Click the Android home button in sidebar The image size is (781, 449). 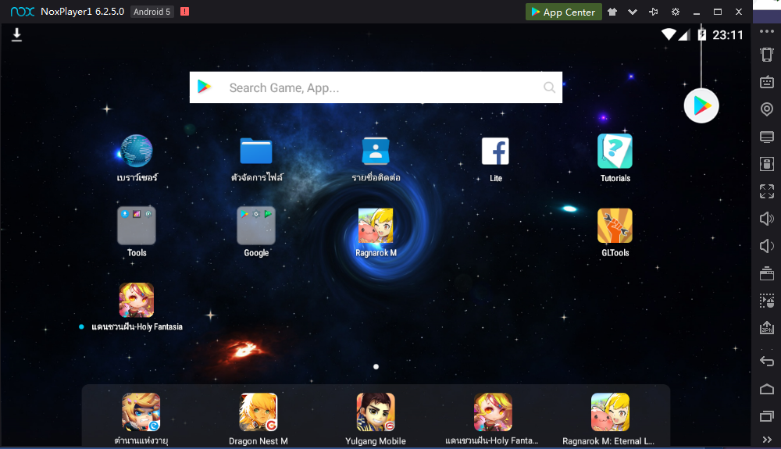click(x=767, y=389)
